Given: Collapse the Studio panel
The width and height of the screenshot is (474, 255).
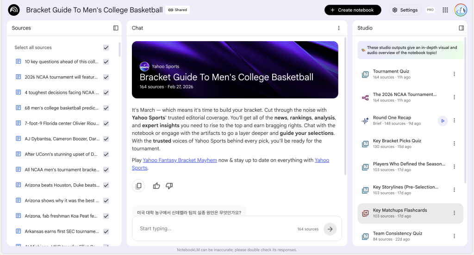Looking at the screenshot, I should (461, 28).
